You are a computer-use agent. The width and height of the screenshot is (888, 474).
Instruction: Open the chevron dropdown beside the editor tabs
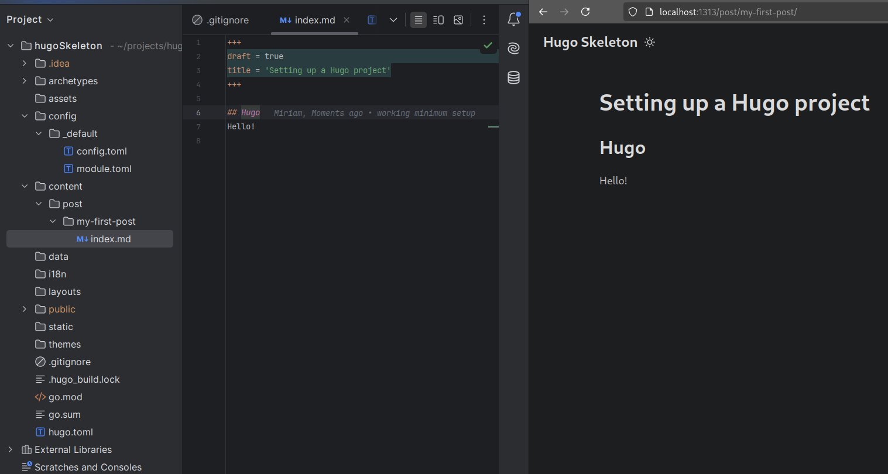393,19
